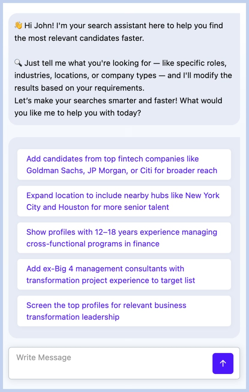
Task: Choose the Expand location to nearby hubs suggestion
Action: [124, 201]
